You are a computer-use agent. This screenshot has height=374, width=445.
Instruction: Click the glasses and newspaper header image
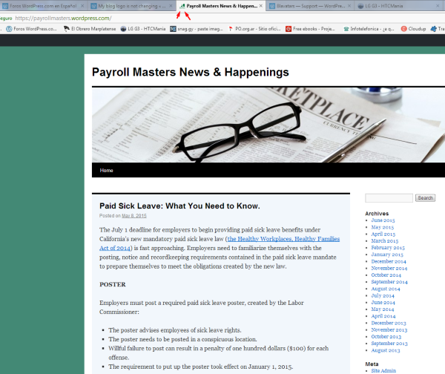point(268,125)
